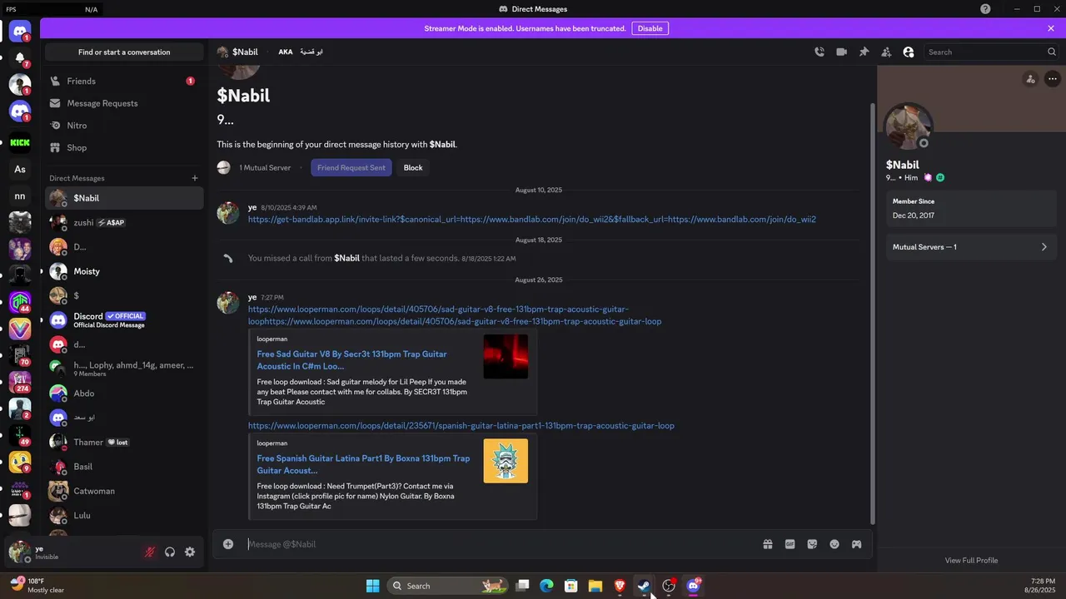Open the Discord home Direct Messages icon
Image resolution: width=1066 pixels, height=599 pixels.
click(x=20, y=31)
